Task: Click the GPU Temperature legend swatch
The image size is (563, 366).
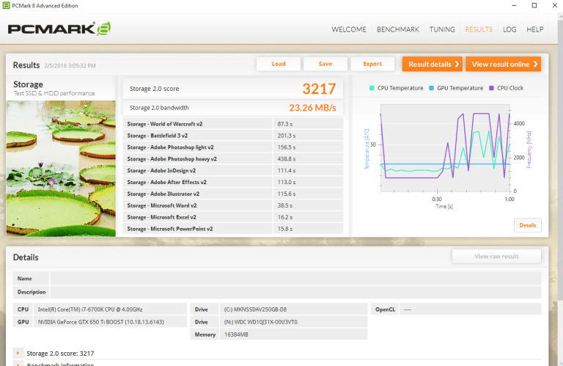Action: pyautogui.click(x=431, y=88)
